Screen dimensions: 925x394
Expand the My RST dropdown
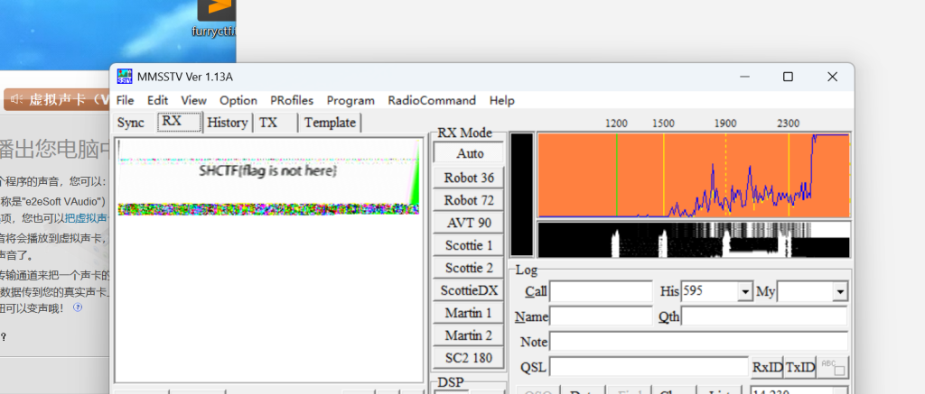[840, 292]
